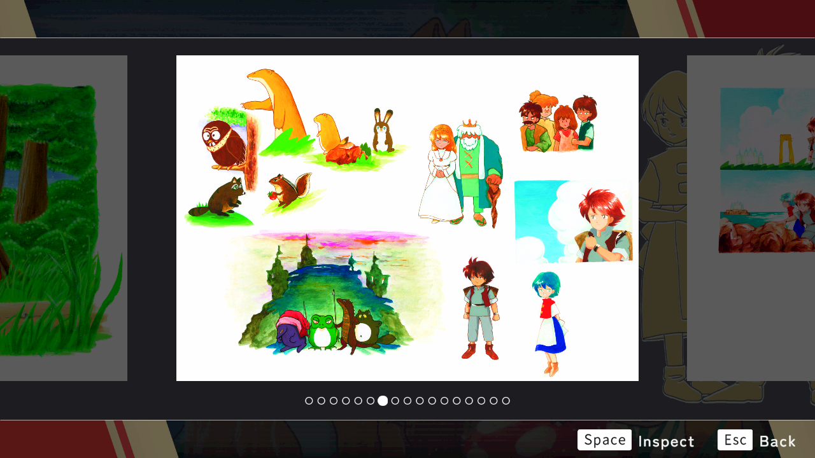Screen dimensions: 815x458
Task: Open the next seaside artwork on the right
Action: click(751, 218)
